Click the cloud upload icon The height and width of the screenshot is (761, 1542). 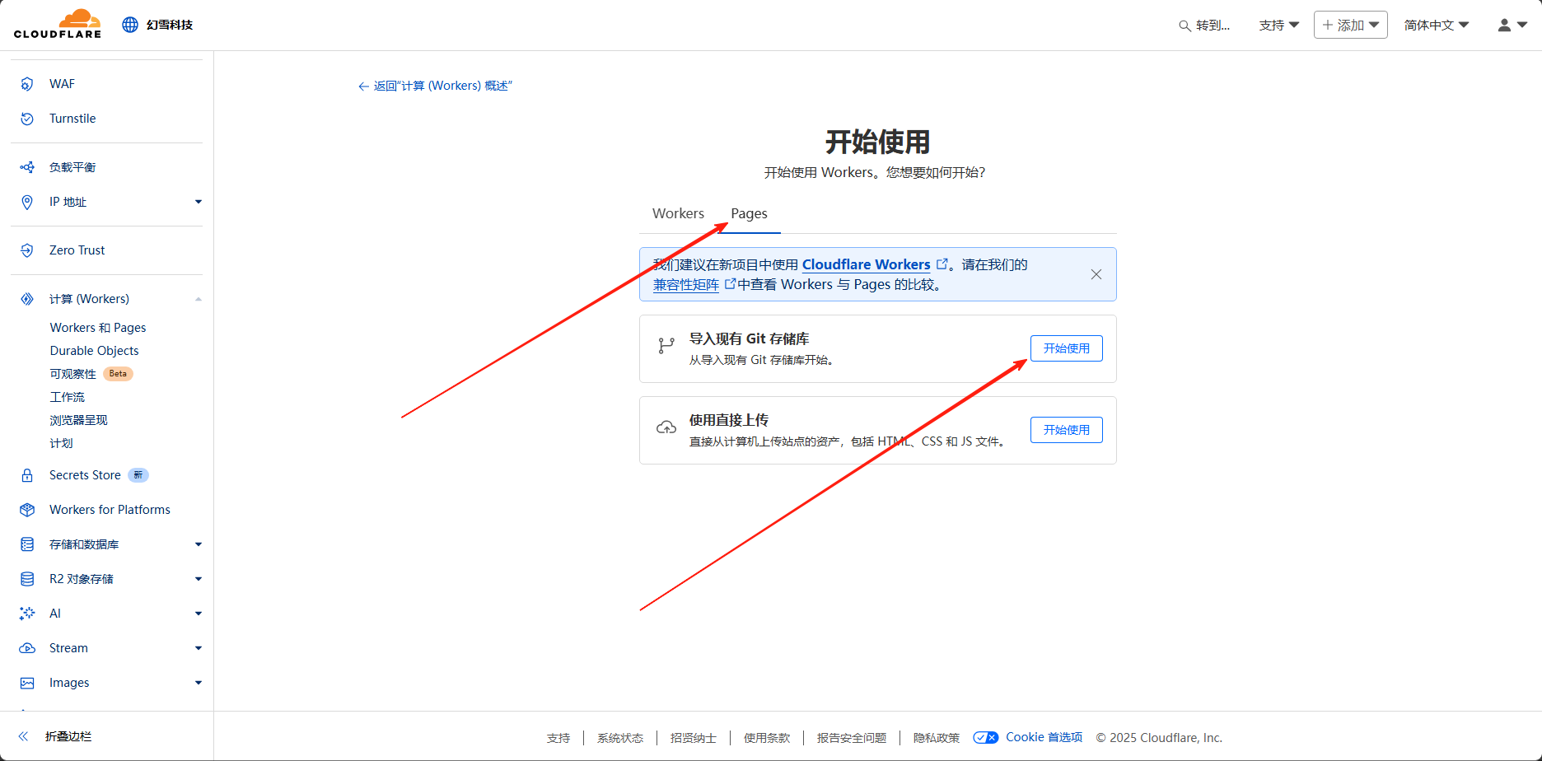click(x=666, y=427)
